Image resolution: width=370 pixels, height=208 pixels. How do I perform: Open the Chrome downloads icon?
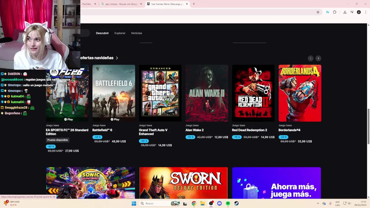click(345, 12)
